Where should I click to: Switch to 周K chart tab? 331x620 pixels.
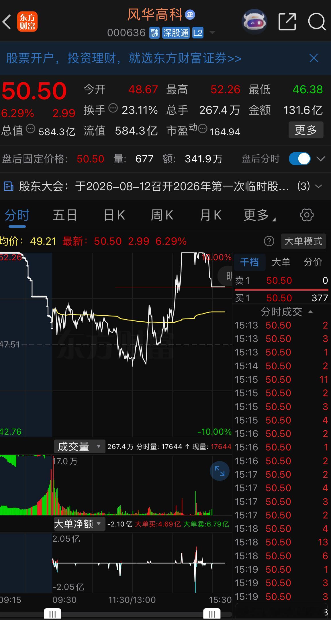(162, 215)
